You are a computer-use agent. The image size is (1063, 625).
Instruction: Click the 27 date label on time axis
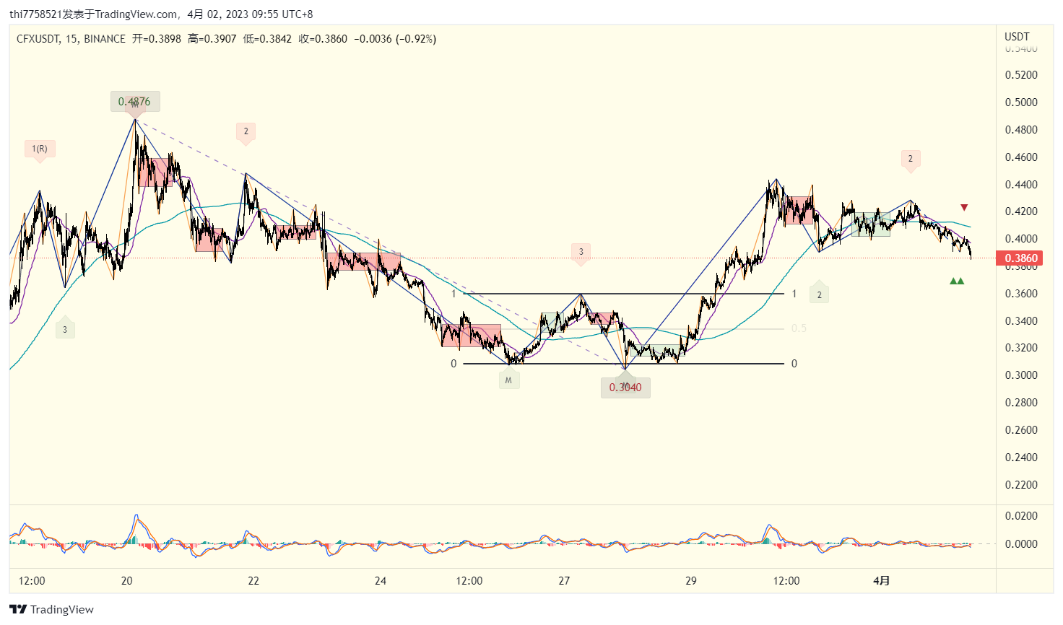coord(564,581)
